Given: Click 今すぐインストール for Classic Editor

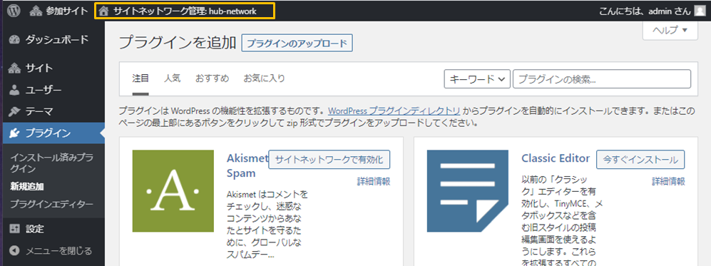Looking at the screenshot, I should point(640,160).
